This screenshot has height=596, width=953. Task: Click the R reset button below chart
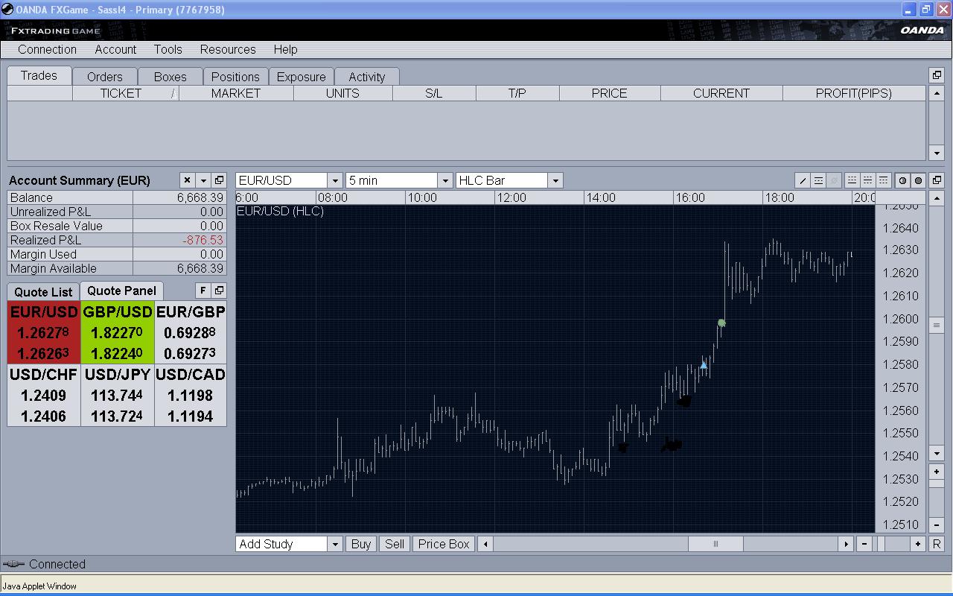(937, 544)
